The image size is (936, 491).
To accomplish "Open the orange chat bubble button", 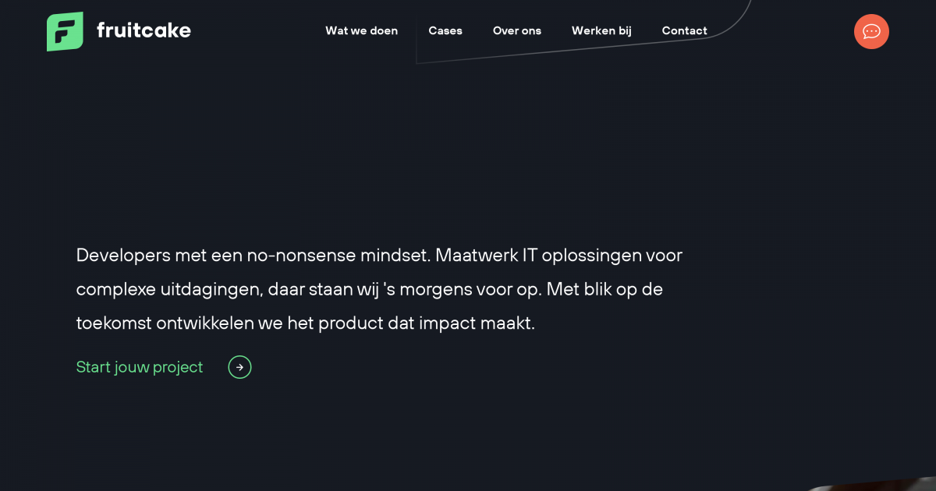I will pos(871,31).
